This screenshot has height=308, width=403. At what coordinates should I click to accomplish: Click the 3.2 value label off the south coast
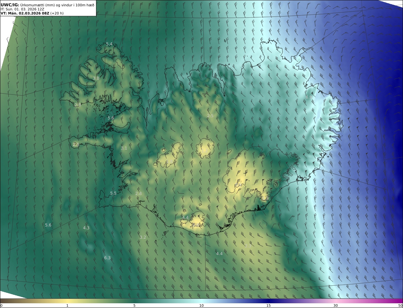point(143,237)
